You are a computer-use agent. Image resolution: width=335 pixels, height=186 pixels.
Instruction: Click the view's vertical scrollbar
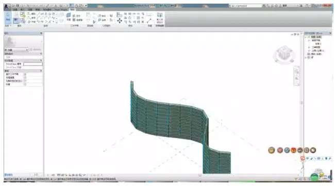(x=301, y=103)
